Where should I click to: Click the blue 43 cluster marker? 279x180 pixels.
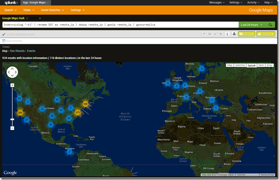[19, 98]
